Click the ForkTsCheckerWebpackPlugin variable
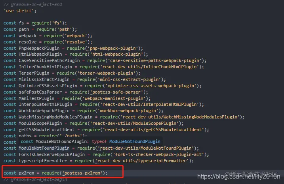Screen dimensions: 284x184 pos(51,154)
